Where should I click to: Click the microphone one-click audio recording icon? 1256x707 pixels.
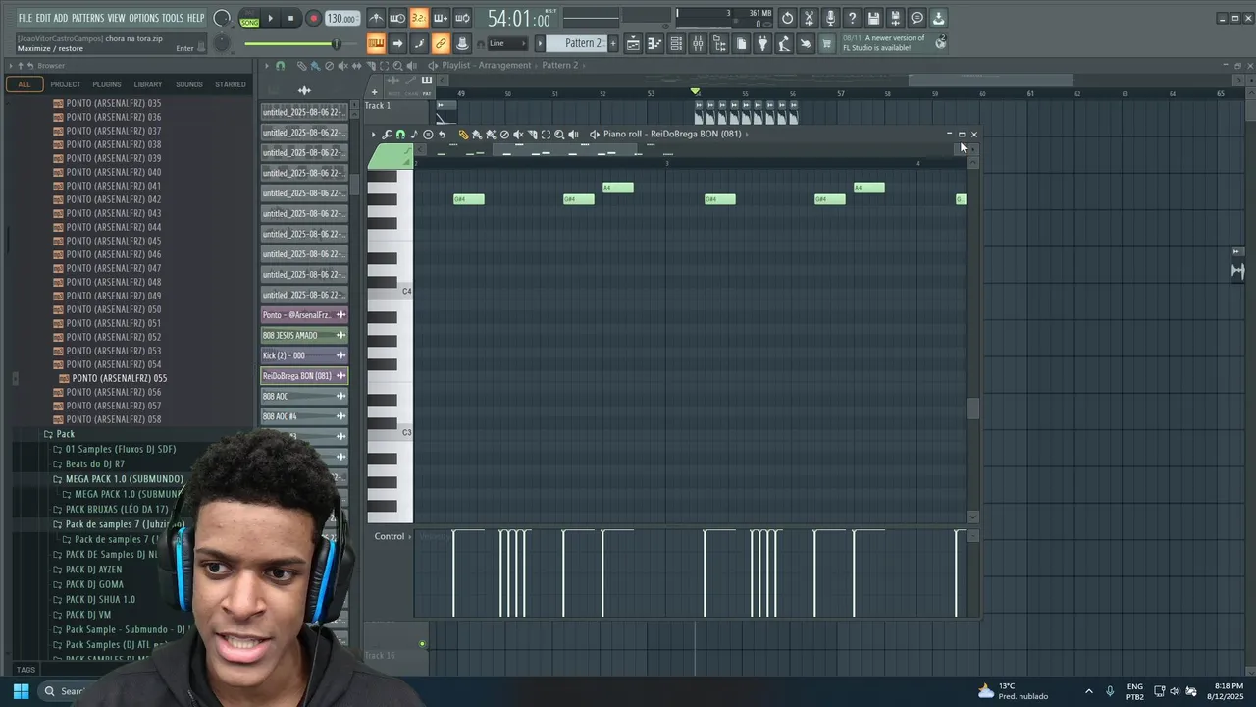coord(830,18)
